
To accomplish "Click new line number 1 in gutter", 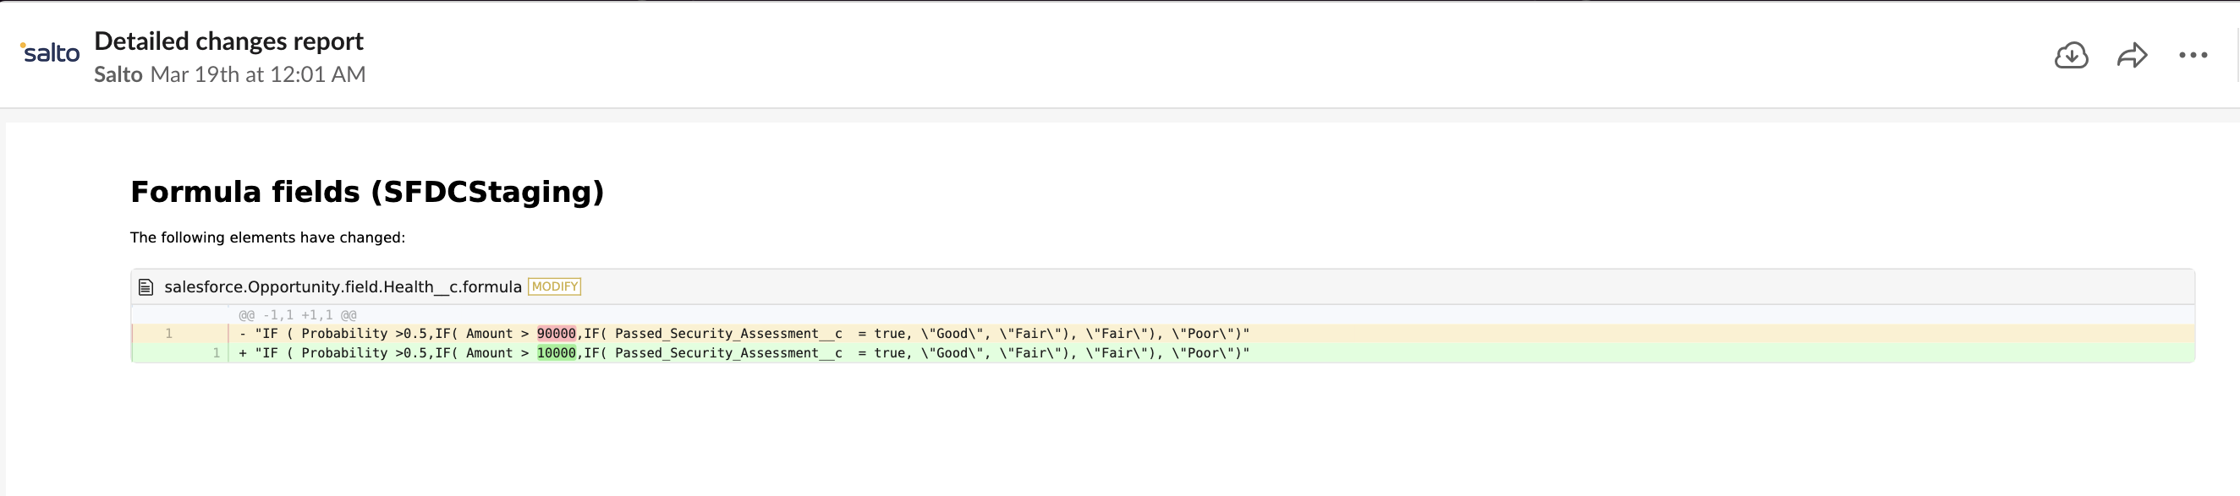I will pyautogui.click(x=216, y=352).
